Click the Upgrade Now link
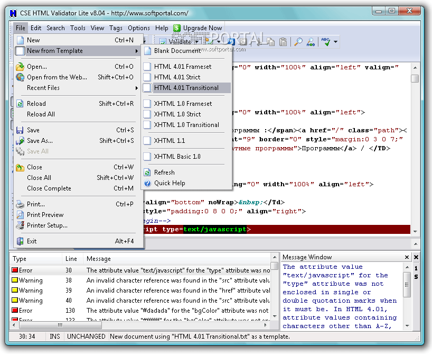Viewport: 432px width, 354px height. coord(202,28)
